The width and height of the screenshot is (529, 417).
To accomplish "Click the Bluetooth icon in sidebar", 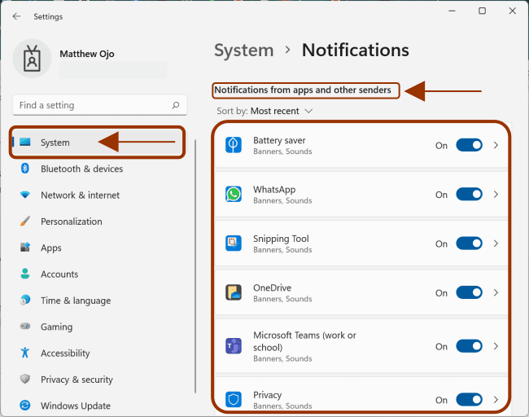I will tap(25, 168).
